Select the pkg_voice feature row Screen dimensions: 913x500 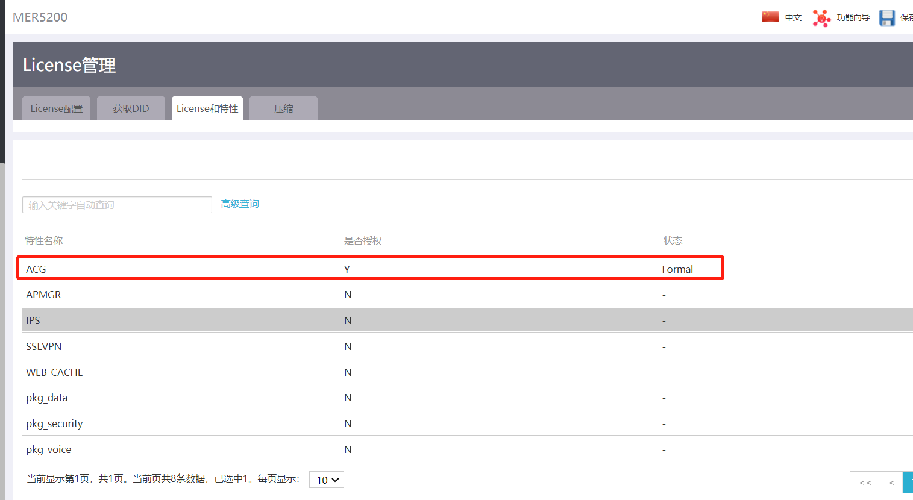(468, 449)
